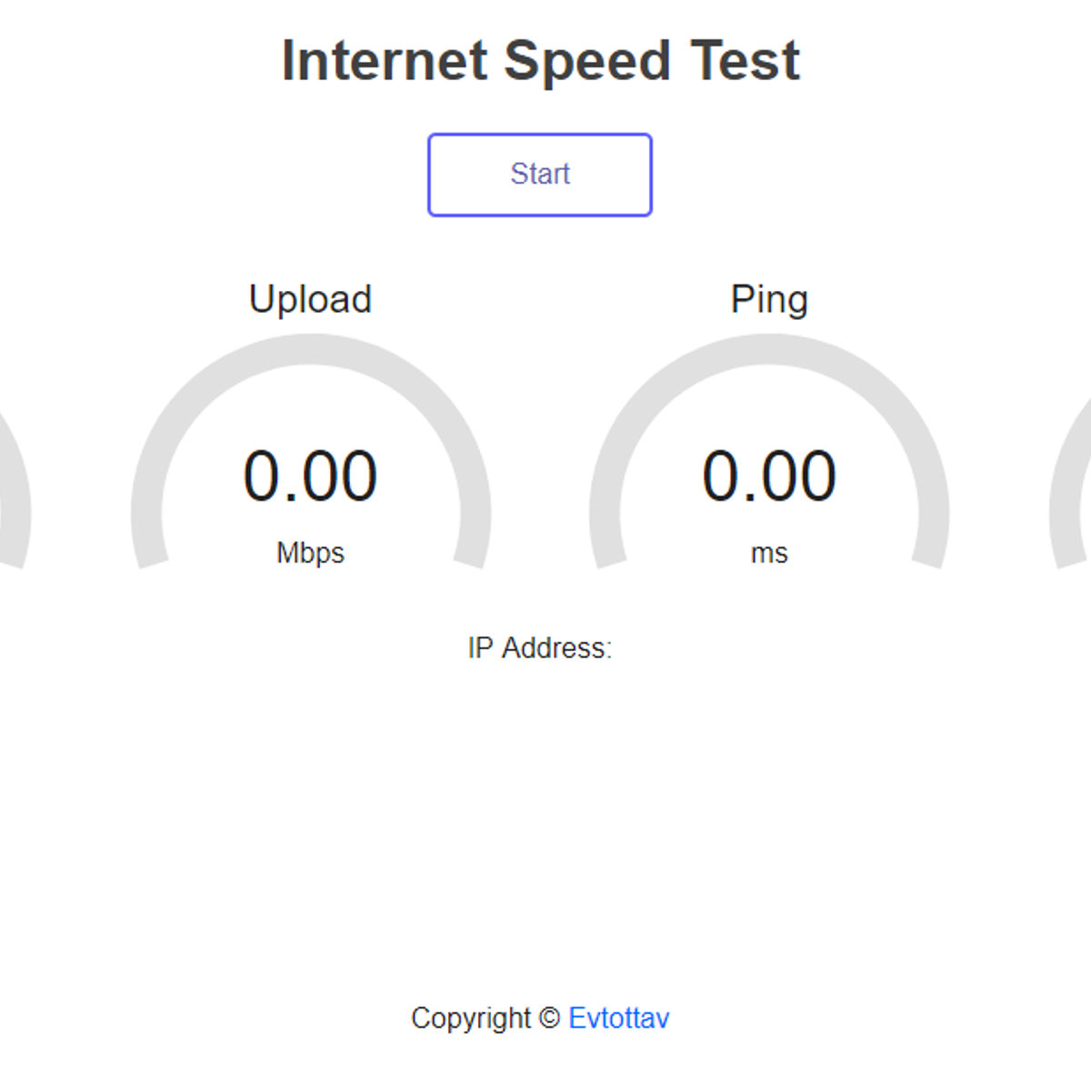Click the word Internet in the title
Viewport: 1091px width, 1091px height.
[385, 61]
